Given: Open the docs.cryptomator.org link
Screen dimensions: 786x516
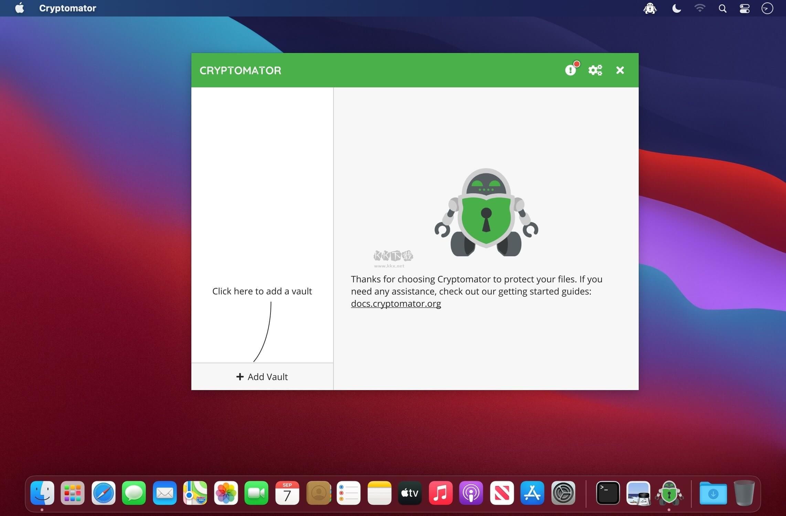Looking at the screenshot, I should (x=396, y=304).
